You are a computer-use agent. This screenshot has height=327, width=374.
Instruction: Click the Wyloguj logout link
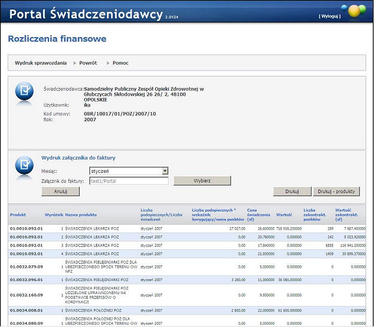[330, 16]
